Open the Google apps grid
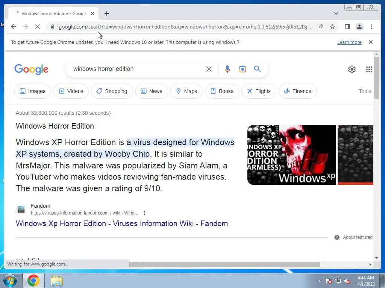 coord(369,69)
